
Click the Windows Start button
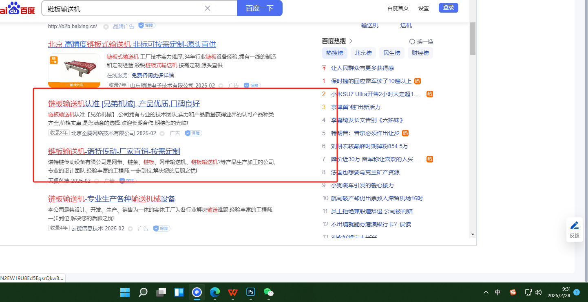tap(125, 292)
